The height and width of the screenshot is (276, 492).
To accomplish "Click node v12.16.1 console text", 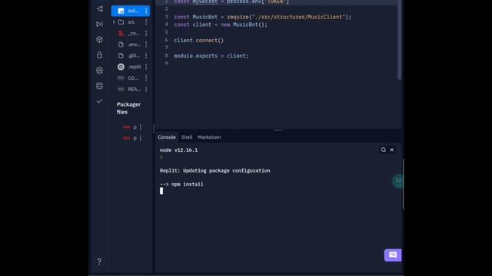I will (178, 150).
